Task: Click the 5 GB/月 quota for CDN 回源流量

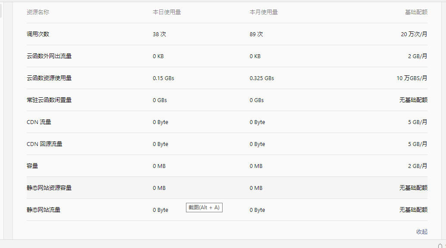Action: [418, 144]
